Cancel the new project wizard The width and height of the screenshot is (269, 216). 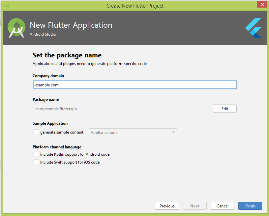tap(223, 206)
